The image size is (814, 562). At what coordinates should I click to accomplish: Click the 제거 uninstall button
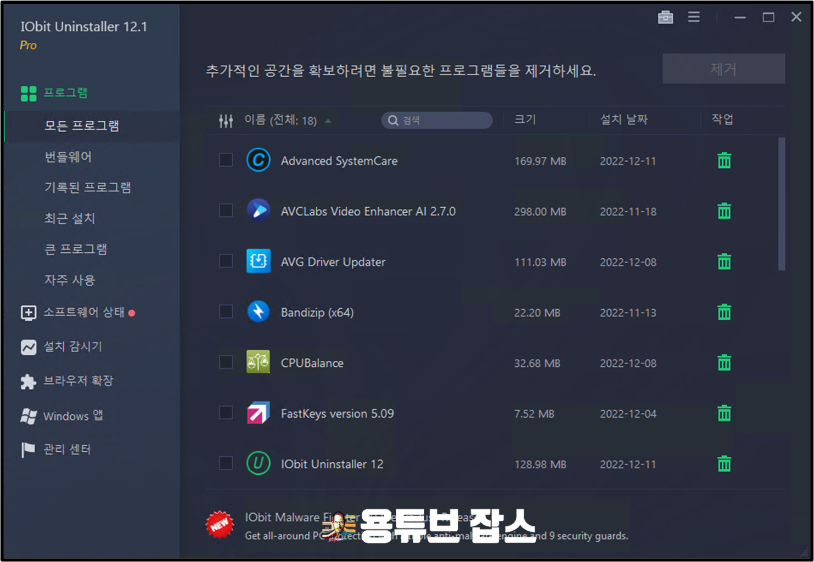click(723, 69)
